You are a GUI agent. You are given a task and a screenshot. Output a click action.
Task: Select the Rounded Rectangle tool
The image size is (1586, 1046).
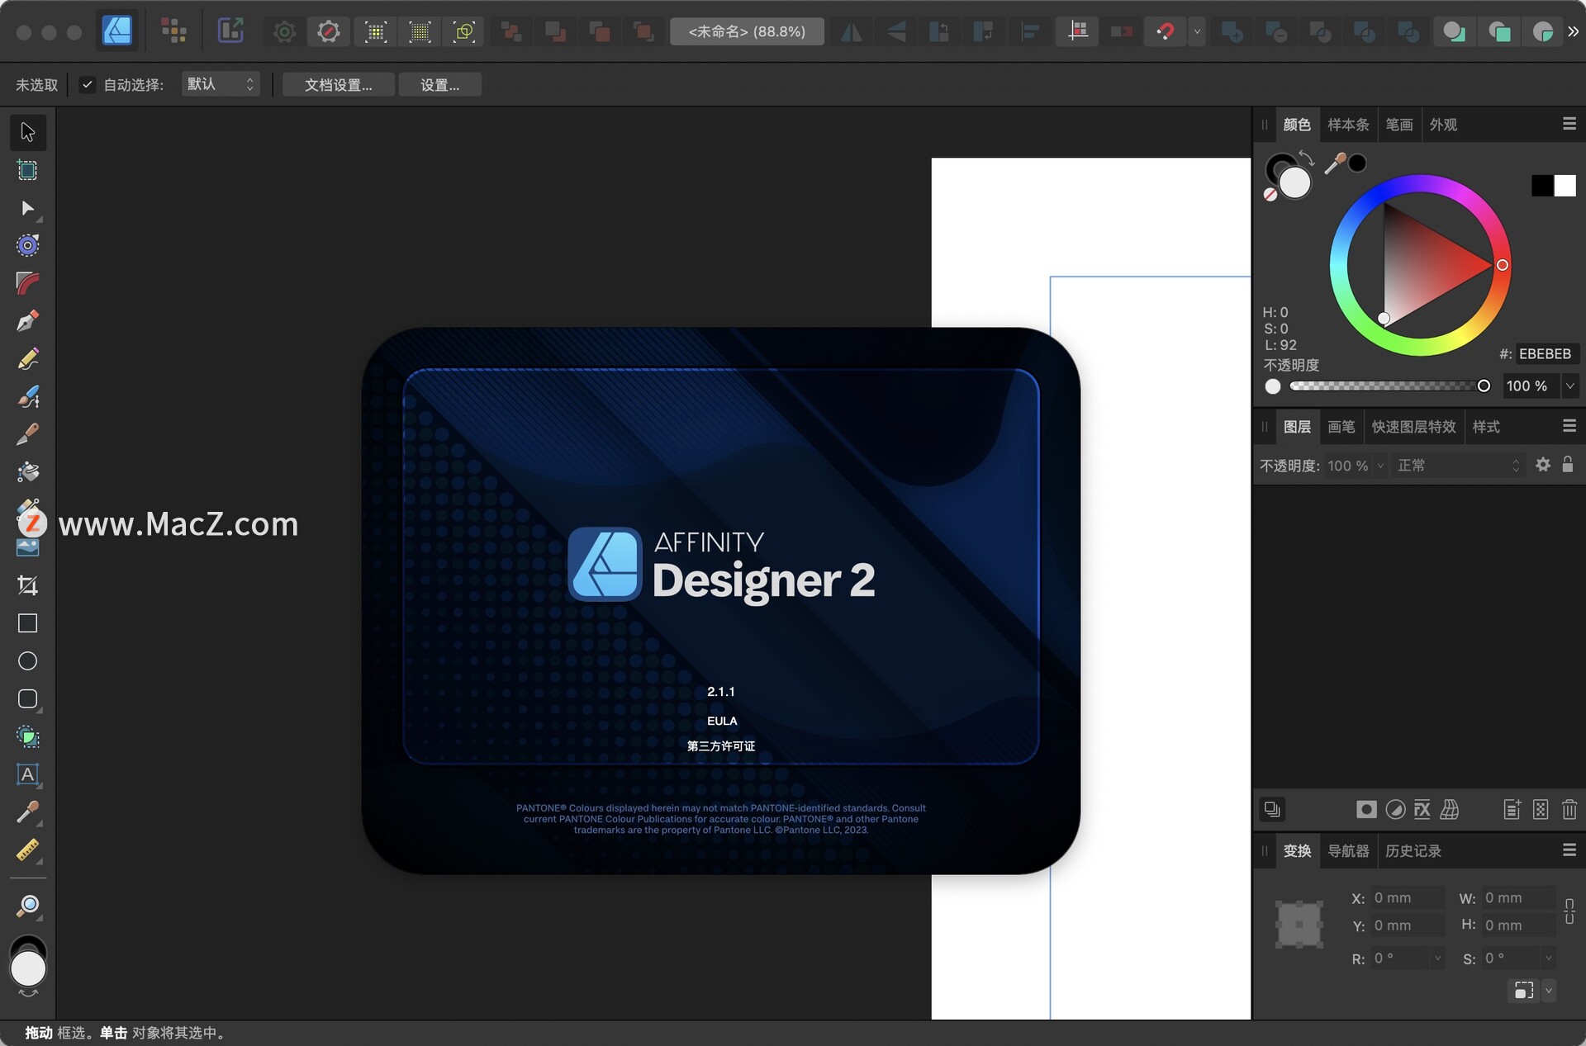click(27, 699)
